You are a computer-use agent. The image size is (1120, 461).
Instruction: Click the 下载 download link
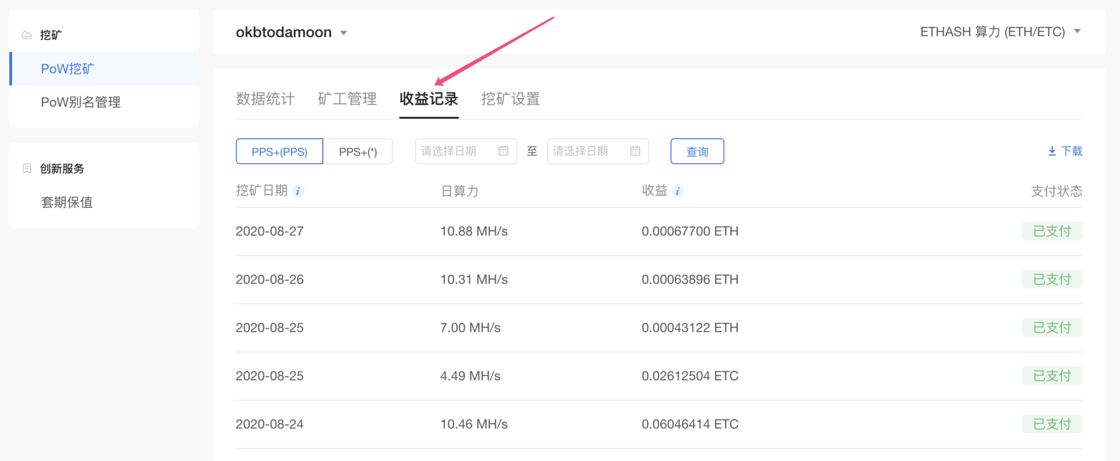tap(1065, 151)
